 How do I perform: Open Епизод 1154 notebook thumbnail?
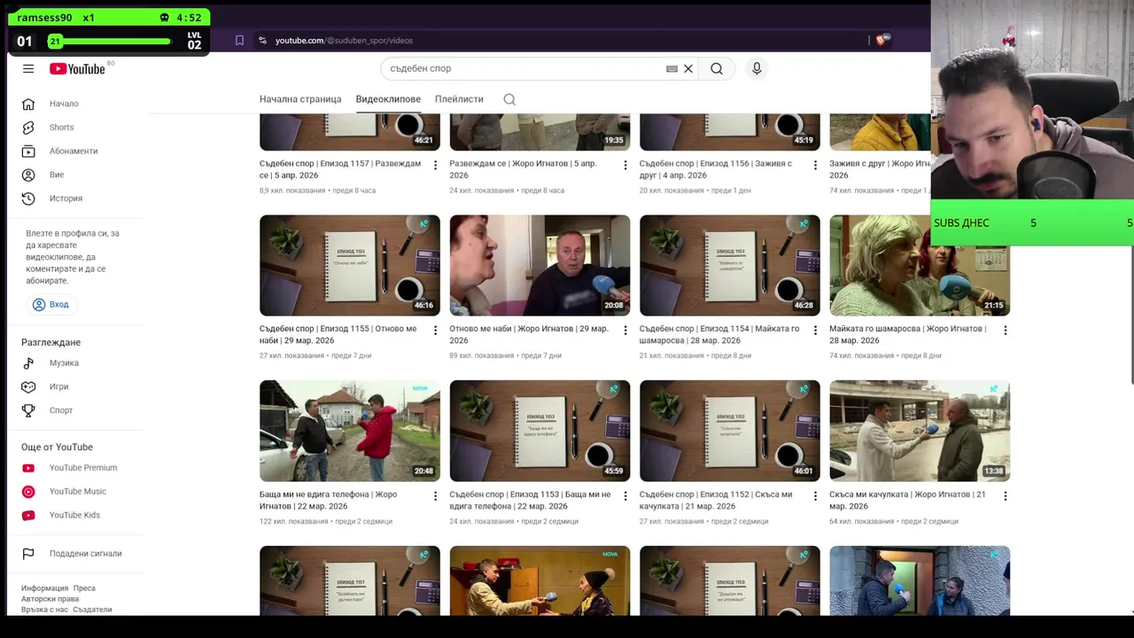click(x=730, y=265)
